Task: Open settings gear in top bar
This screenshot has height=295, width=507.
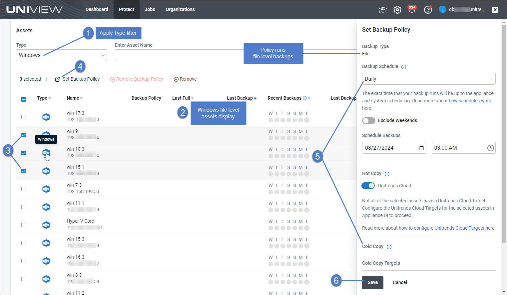Action: [397, 10]
